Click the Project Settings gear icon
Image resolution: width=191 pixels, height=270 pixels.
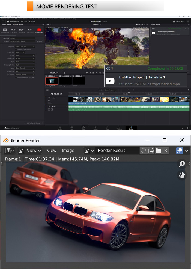coord(187,128)
